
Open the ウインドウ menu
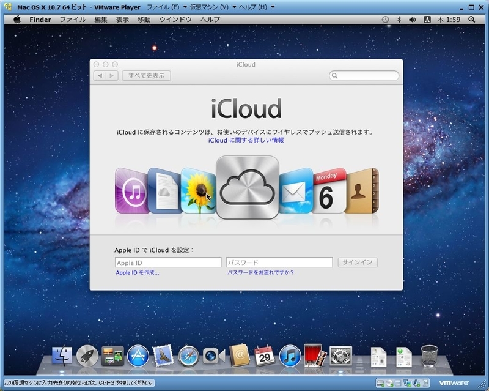tap(175, 20)
